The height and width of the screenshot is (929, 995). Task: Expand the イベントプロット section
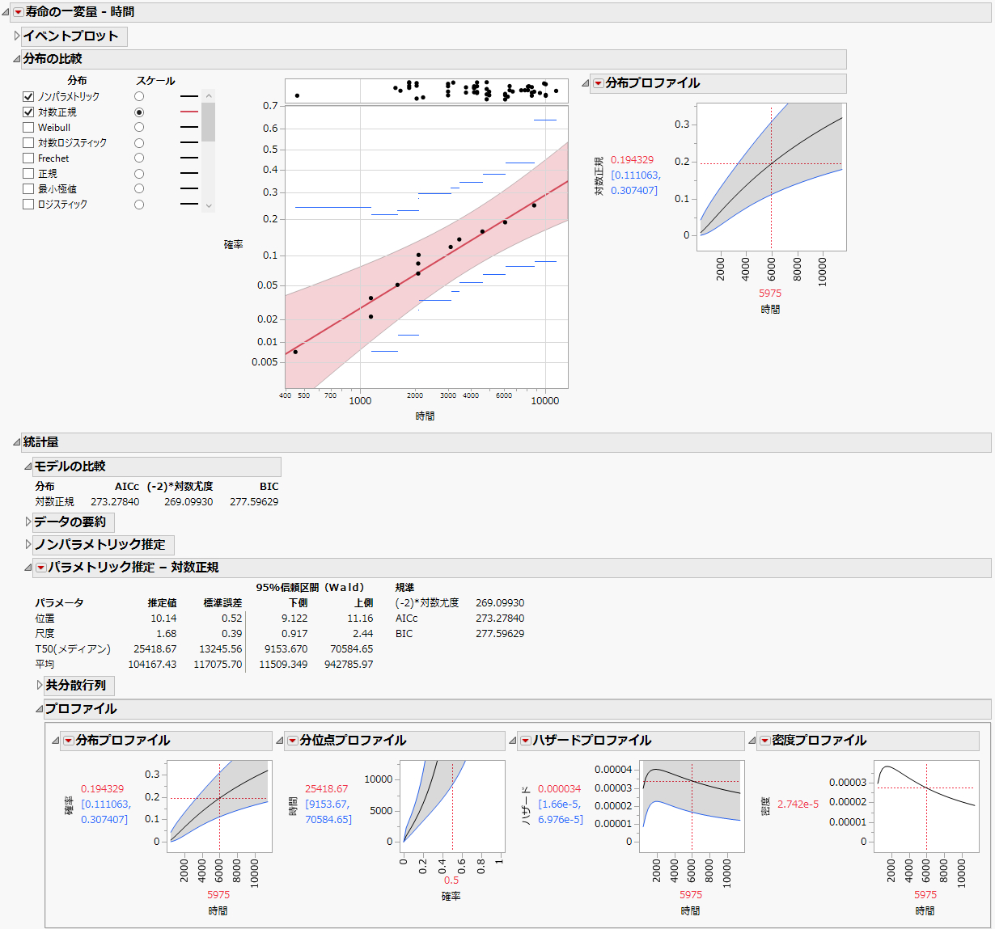(16, 36)
